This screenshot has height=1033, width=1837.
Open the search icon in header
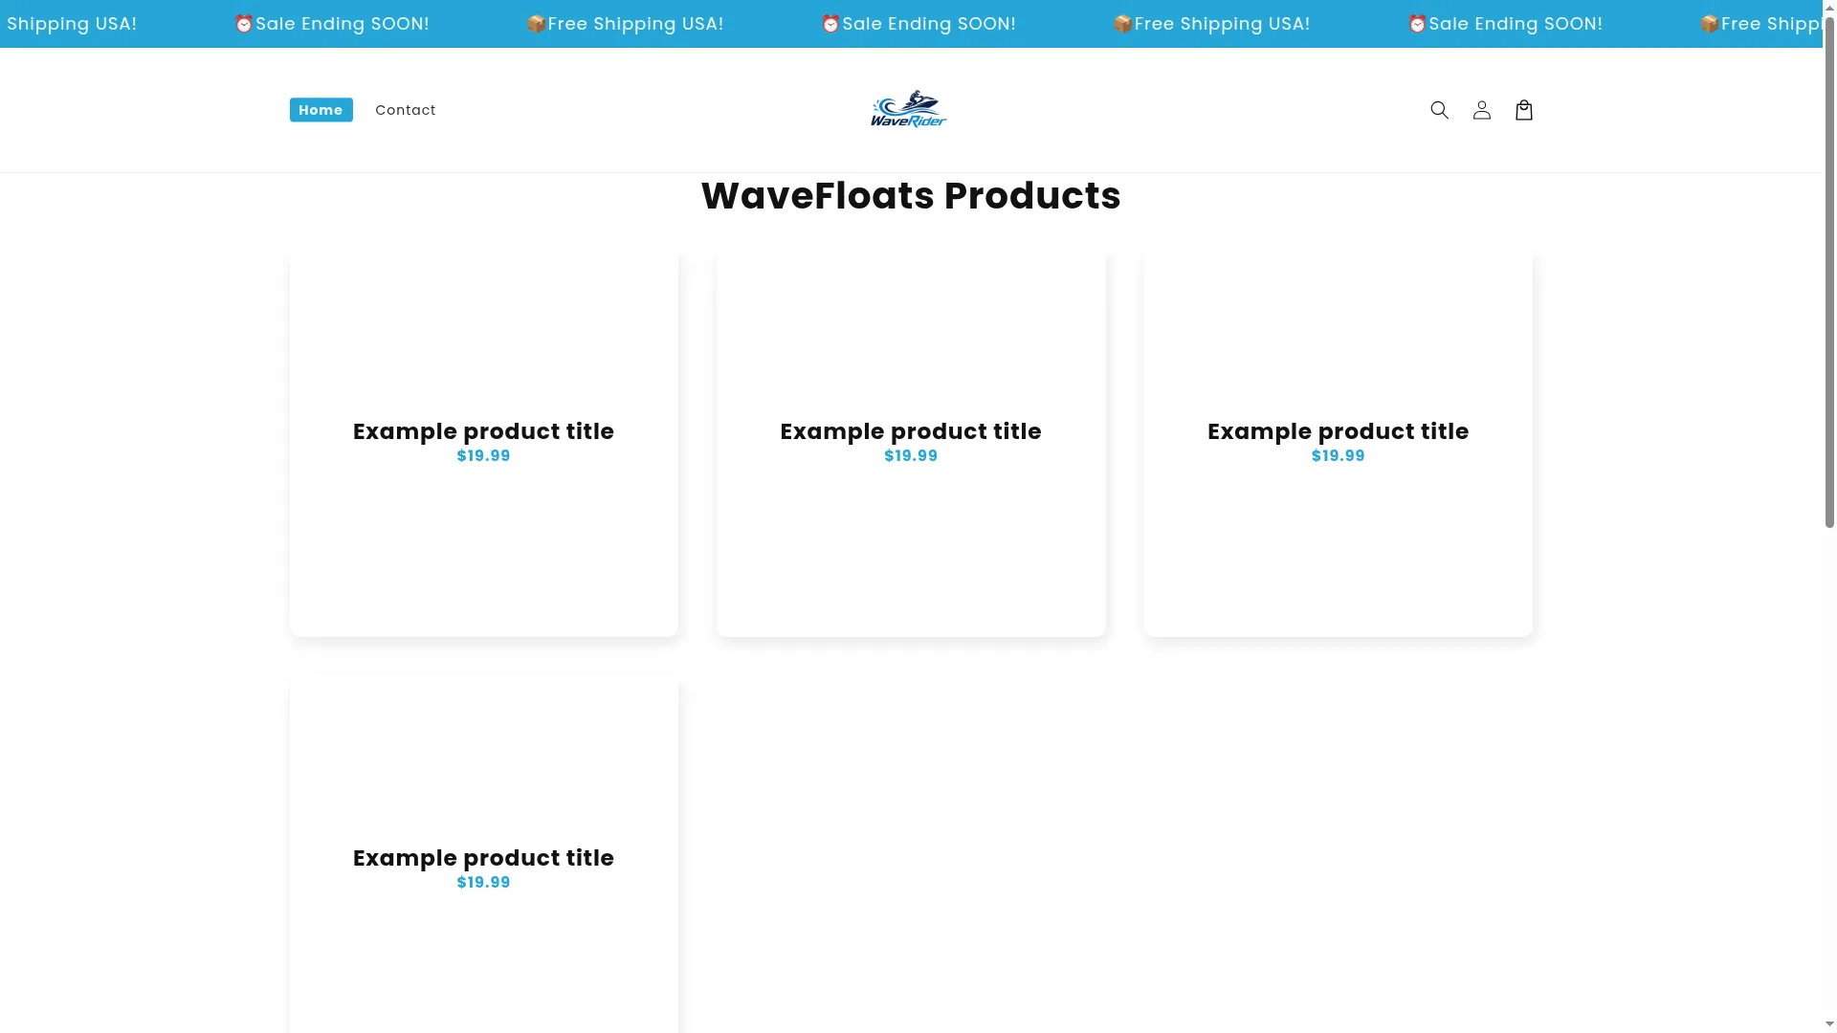click(1439, 110)
